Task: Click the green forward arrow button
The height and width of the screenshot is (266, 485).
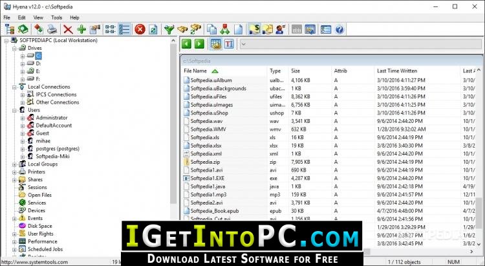Action: coord(199,44)
